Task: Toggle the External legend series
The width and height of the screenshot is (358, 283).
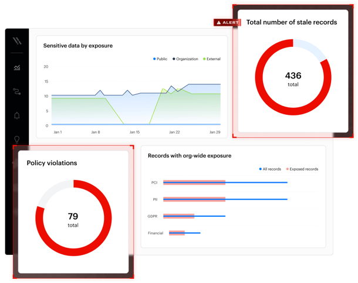Action: coord(212,59)
